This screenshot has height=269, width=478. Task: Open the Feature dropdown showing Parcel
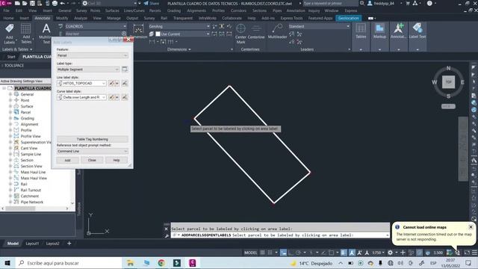[x=93, y=55]
